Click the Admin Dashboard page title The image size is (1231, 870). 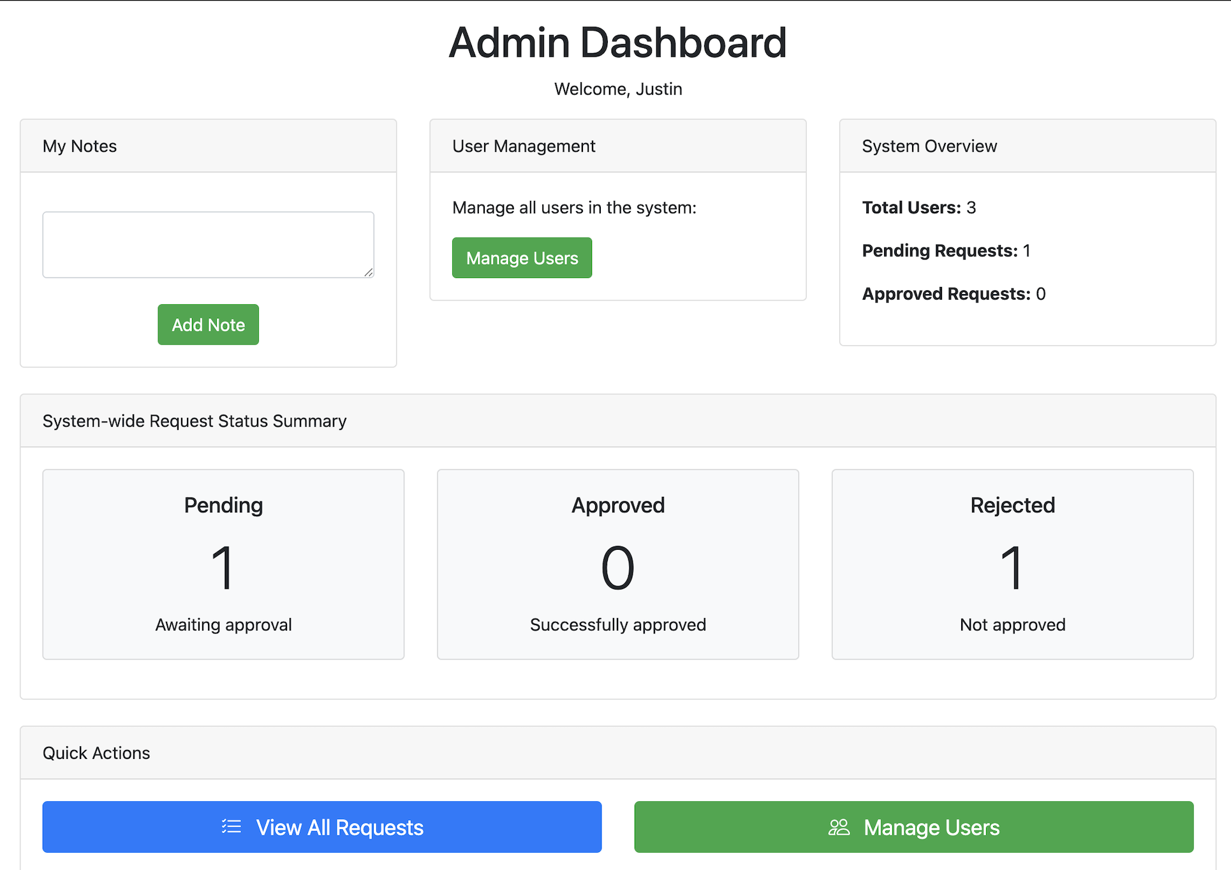tap(617, 41)
